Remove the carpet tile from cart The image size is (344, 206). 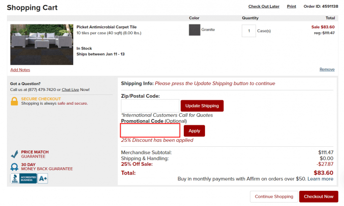coord(327,69)
